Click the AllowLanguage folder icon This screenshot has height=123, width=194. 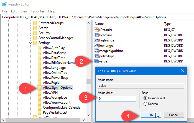(39, 68)
